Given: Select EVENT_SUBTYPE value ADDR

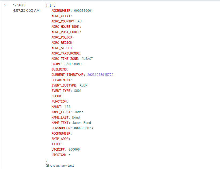Looking at the screenshot, I should [84, 85].
